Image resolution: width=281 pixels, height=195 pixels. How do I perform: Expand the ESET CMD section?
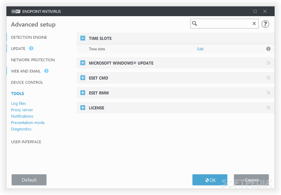click(x=82, y=78)
